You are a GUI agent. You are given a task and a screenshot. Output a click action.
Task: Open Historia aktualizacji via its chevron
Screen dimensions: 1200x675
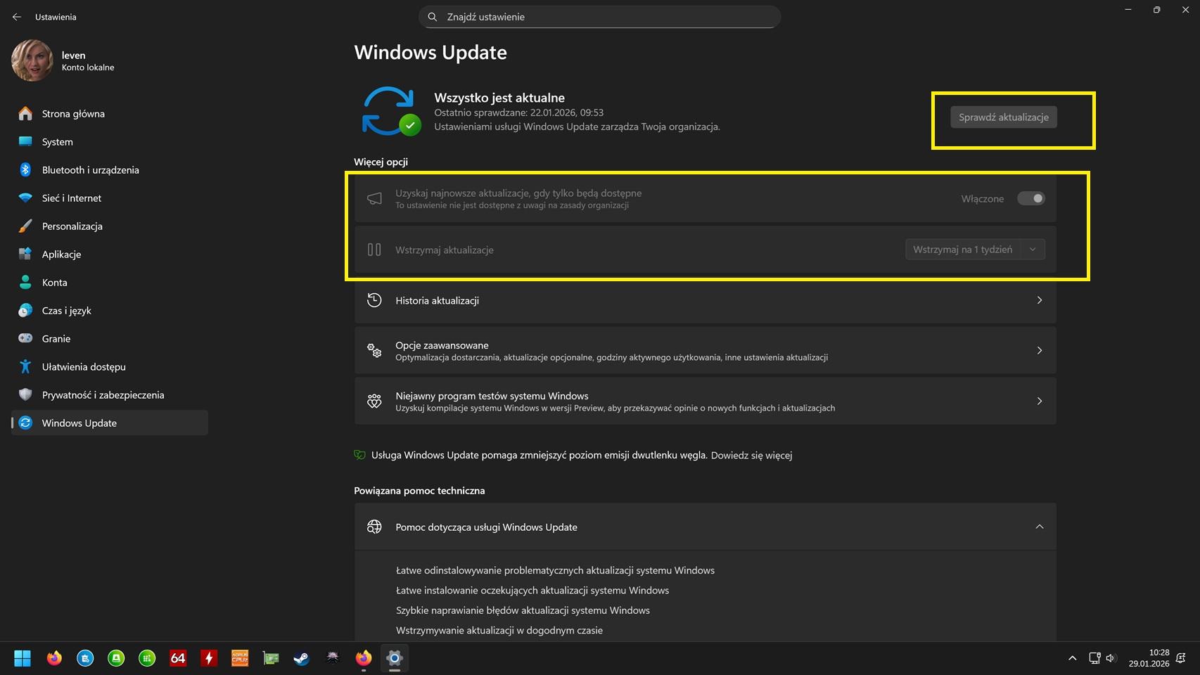point(1040,300)
